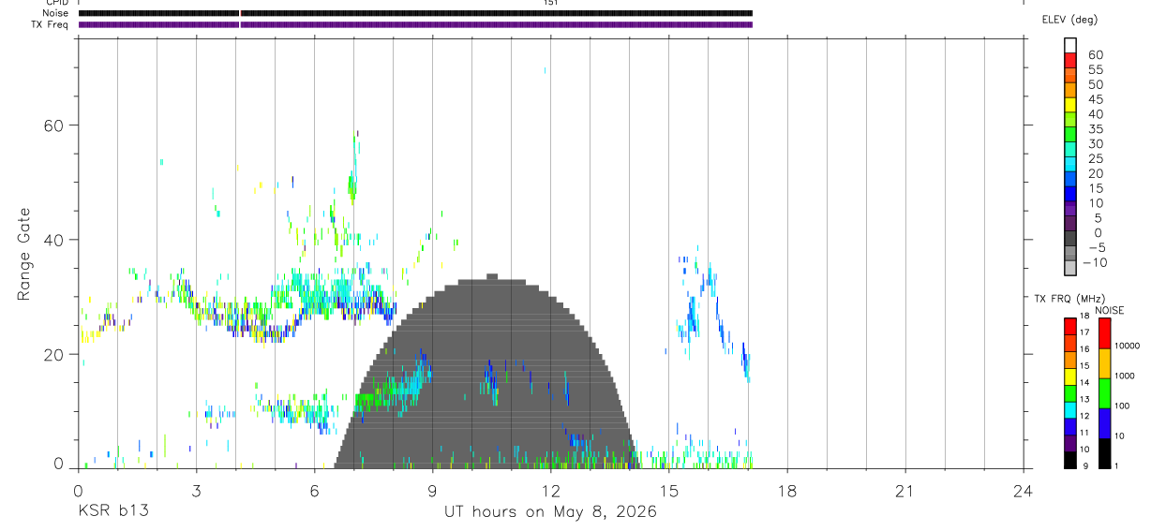Click the "Range Gate" y-axis label
The image size is (1151, 531).
pyautogui.click(x=23, y=255)
